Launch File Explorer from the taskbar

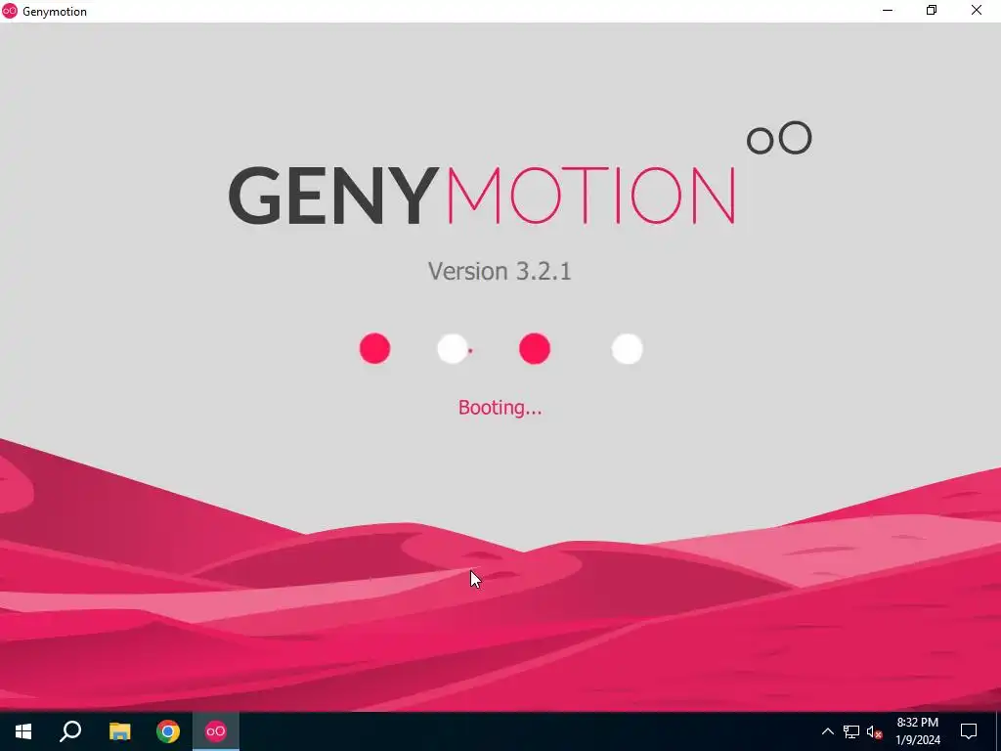(119, 731)
